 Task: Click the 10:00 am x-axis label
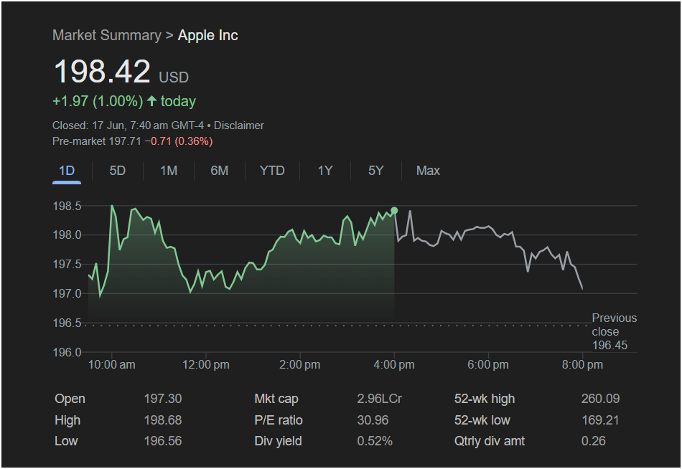click(x=112, y=365)
